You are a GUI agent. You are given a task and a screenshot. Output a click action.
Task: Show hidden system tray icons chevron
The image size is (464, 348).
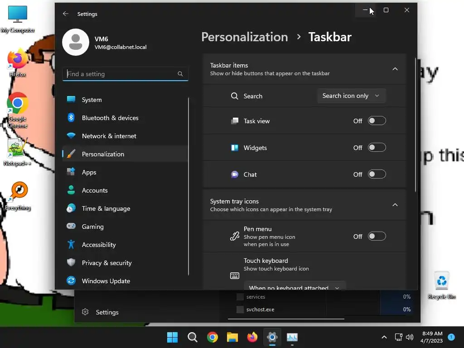click(384, 337)
